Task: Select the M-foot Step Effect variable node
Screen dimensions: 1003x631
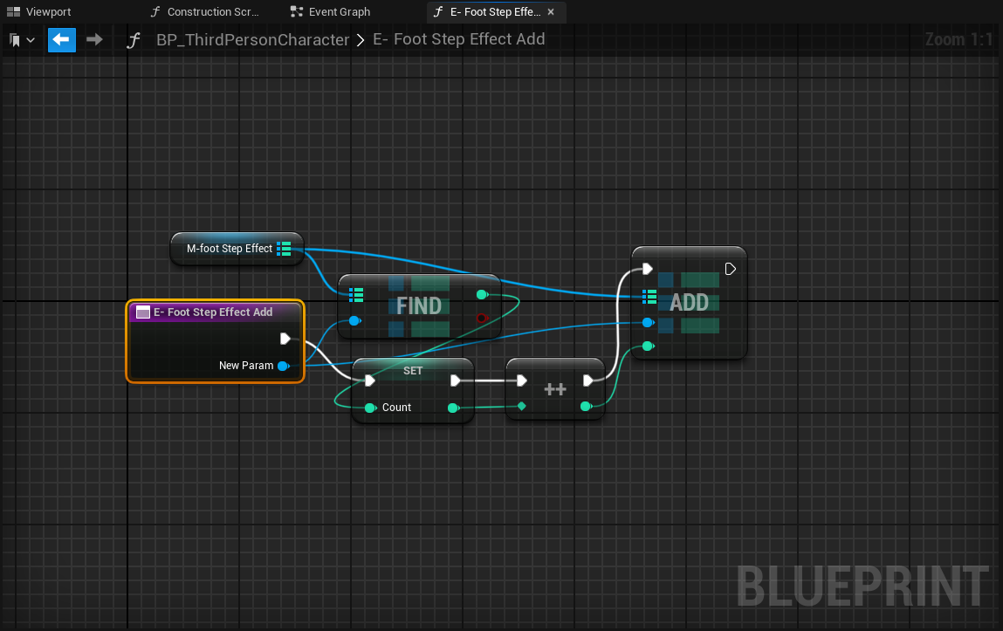Action: point(237,249)
